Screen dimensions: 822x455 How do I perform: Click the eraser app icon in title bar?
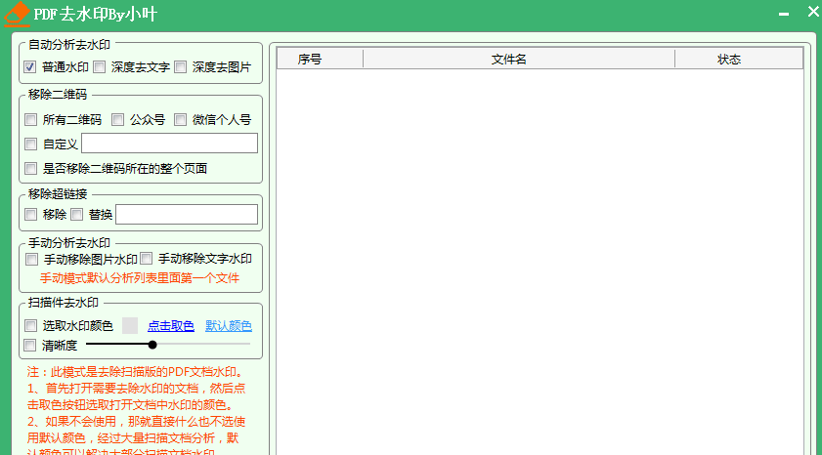point(16,14)
